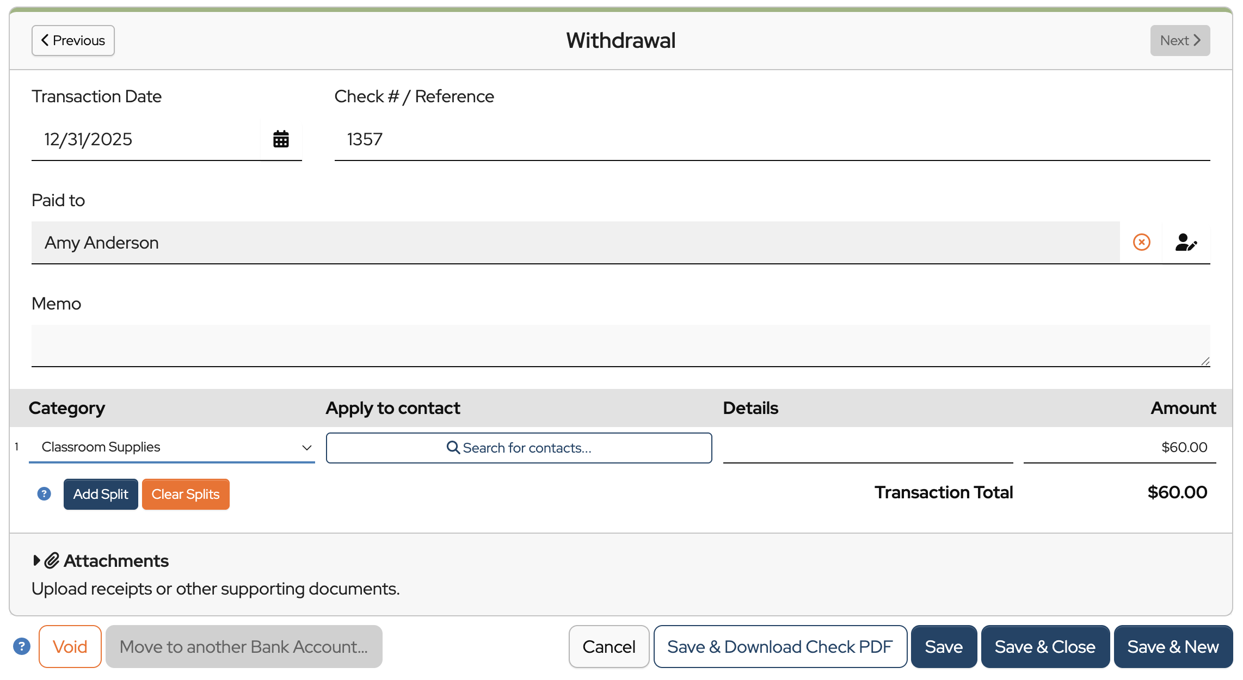Screen dimensions: 1243x680
Task: Expand the Attachments section triangle
Action: (x=36, y=560)
